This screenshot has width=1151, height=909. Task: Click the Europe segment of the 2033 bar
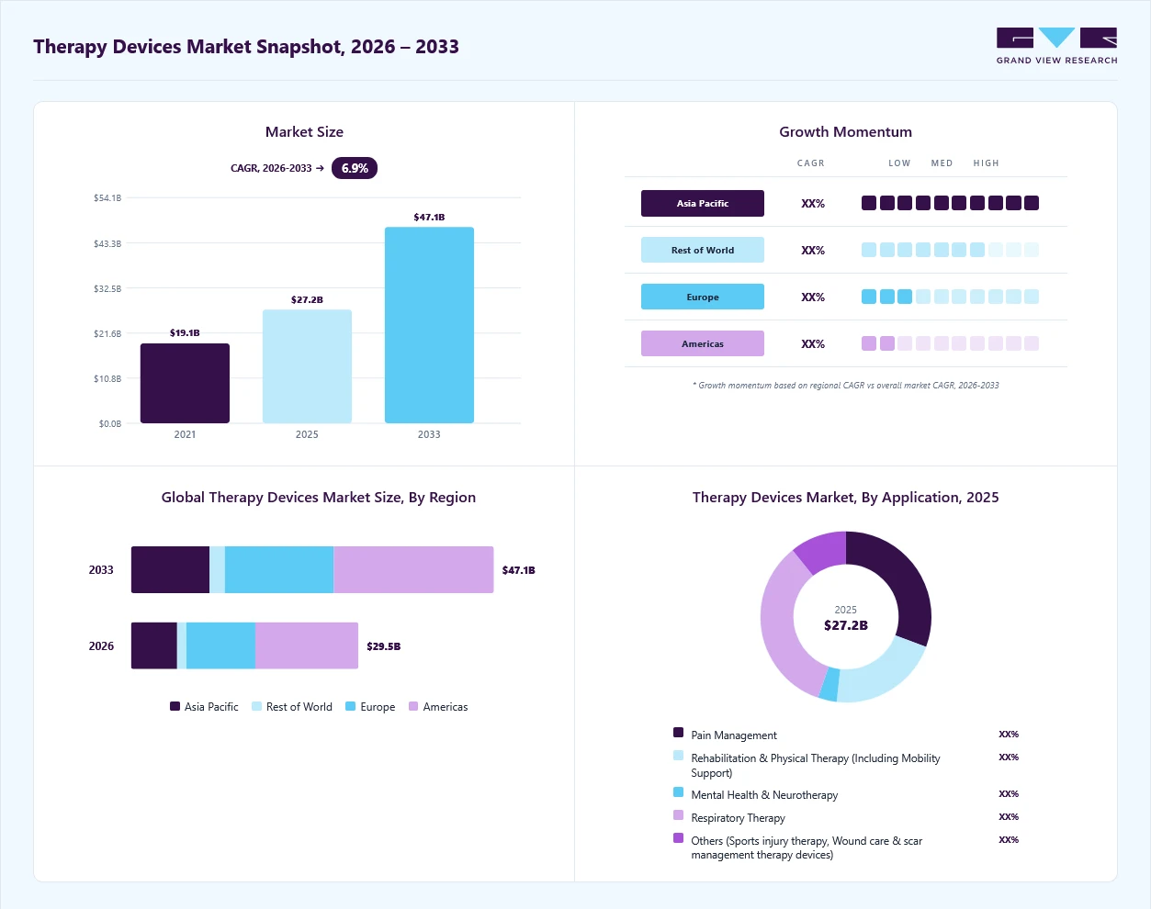(x=279, y=569)
